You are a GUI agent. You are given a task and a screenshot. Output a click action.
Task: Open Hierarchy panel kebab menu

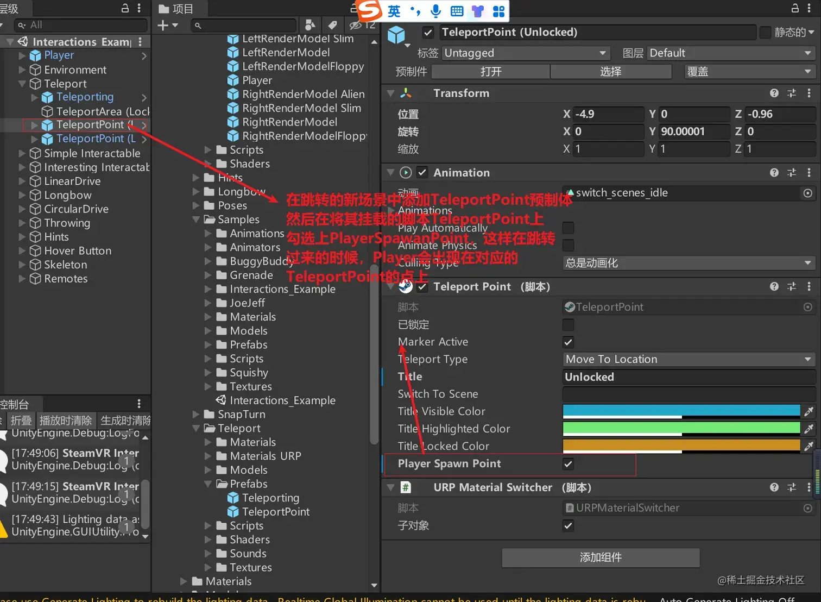point(139,8)
